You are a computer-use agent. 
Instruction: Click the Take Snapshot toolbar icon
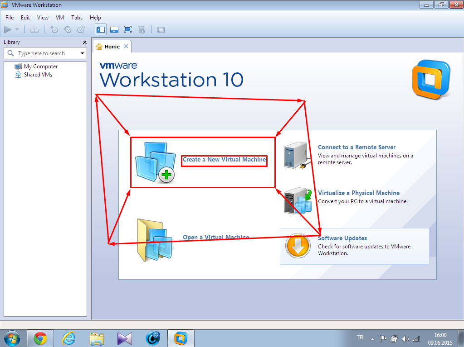54,29
